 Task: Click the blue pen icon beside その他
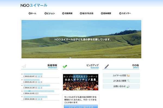coord(106,66)
